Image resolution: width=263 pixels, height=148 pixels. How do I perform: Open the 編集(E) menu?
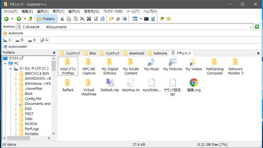click(27, 11)
